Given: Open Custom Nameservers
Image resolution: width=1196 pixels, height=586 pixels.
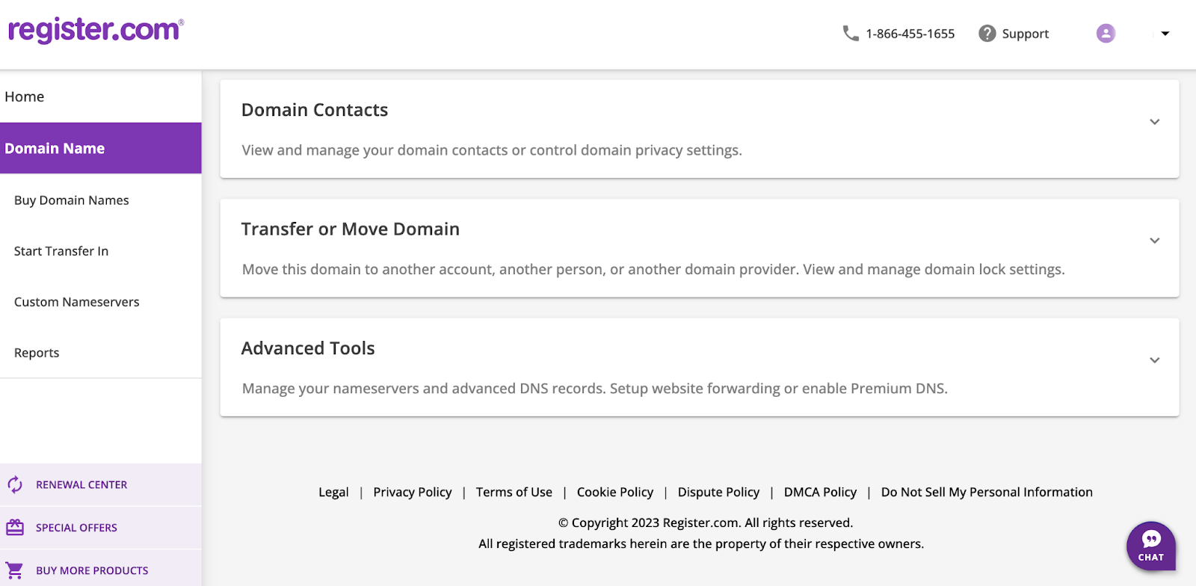Looking at the screenshot, I should coord(77,302).
